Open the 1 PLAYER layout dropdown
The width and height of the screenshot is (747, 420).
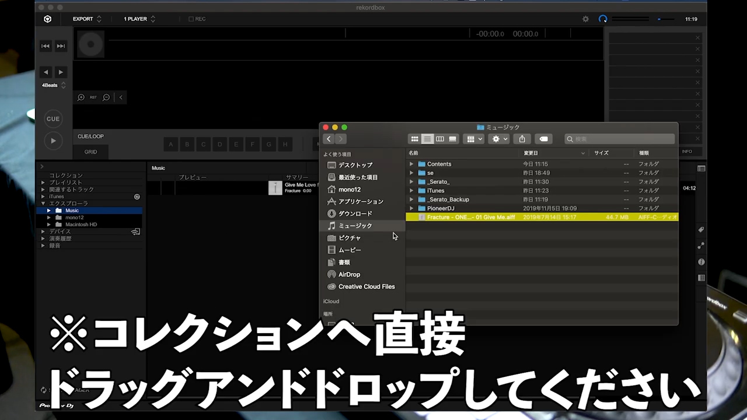(x=139, y=19)
